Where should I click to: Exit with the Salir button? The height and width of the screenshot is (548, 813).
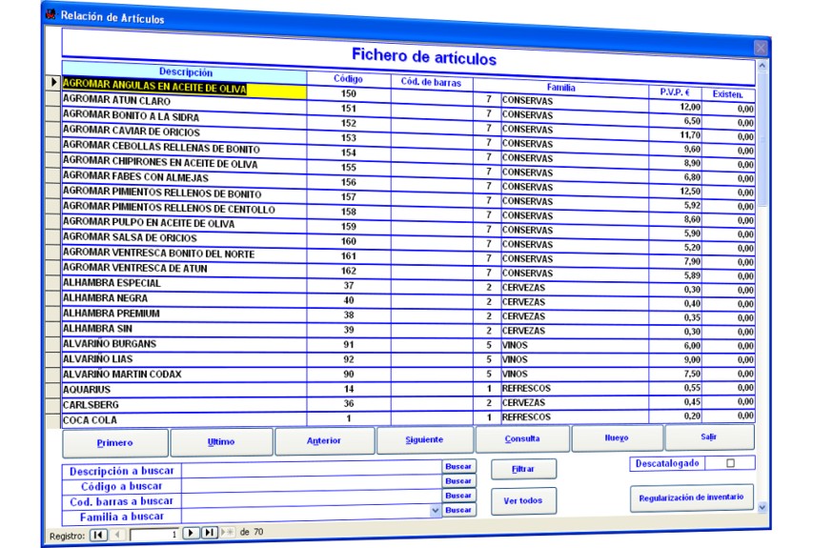coord(709,437)
